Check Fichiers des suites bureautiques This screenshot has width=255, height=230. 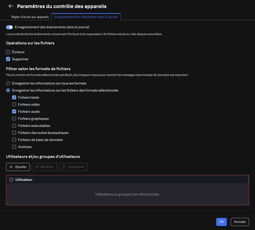14,133
